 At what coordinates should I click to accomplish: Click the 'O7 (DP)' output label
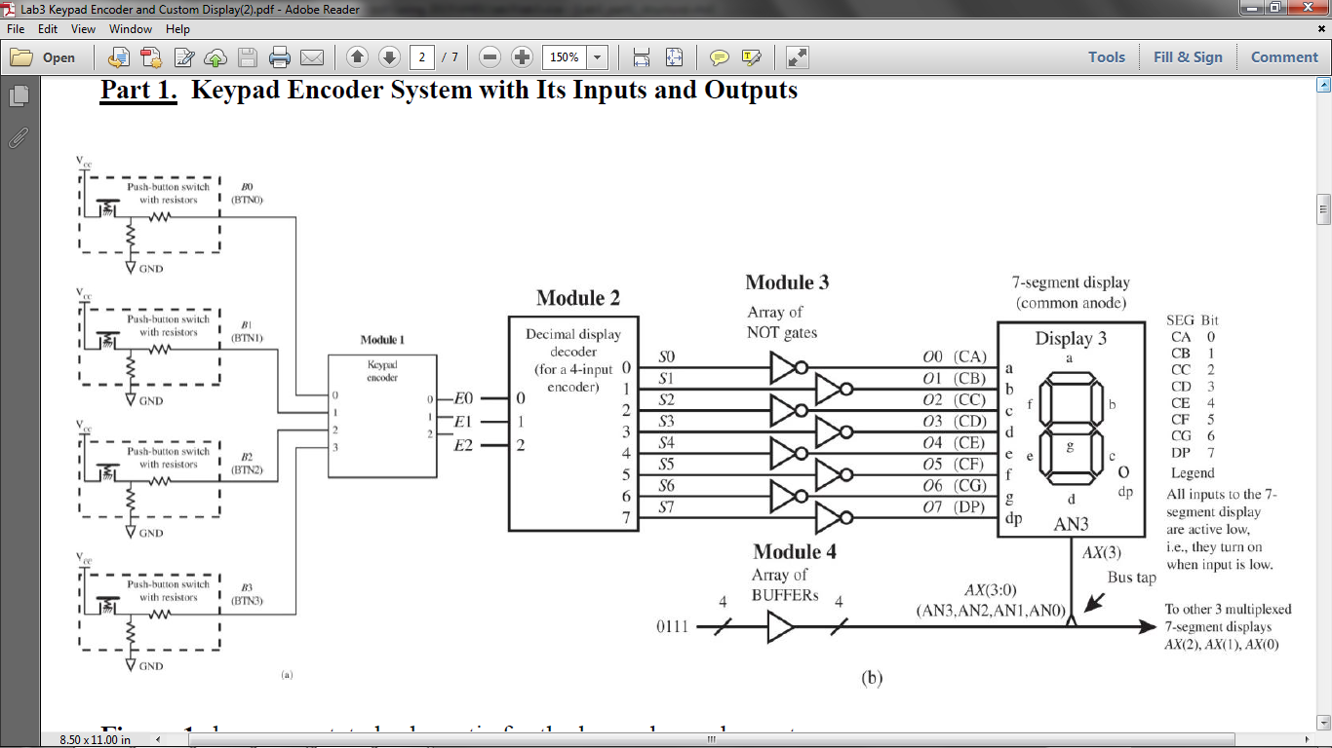point(955,507)
